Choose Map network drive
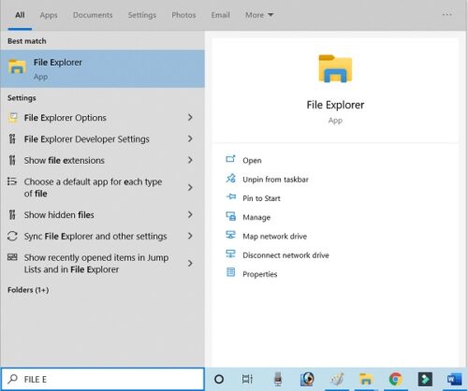The width and height of the screenshot is (468, 391). [275, 237]
